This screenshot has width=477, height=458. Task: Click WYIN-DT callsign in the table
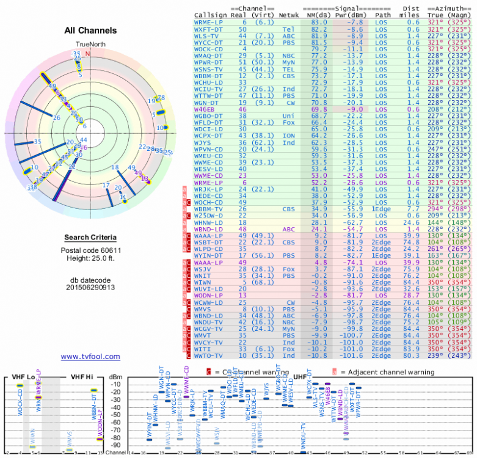coord(208,256)
